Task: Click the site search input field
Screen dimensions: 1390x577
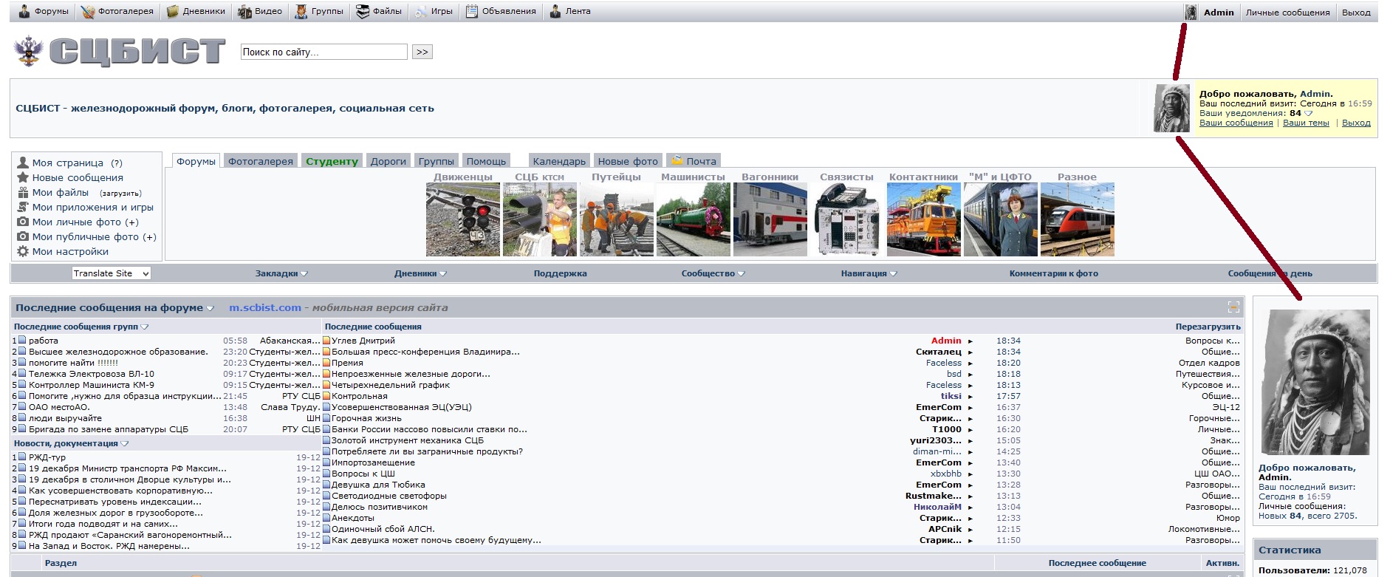Action: (x=323, y=52)
